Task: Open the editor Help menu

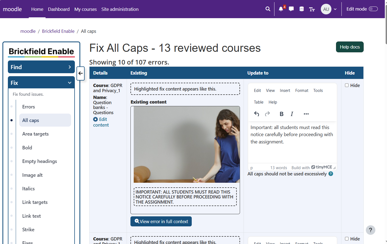Action: point(273,102)
